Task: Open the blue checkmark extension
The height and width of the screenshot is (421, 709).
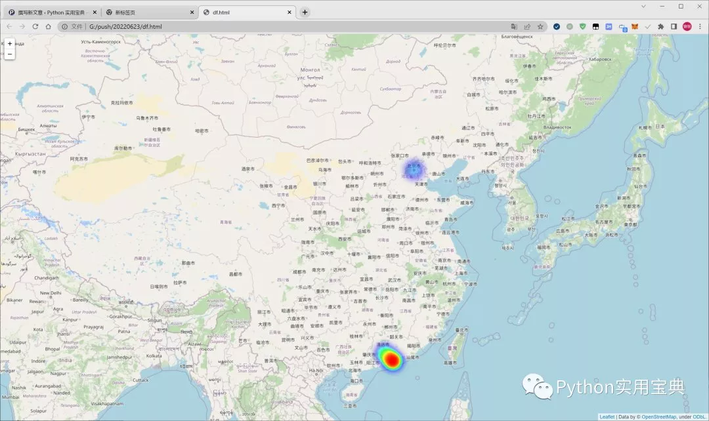Action: point(557,27)
